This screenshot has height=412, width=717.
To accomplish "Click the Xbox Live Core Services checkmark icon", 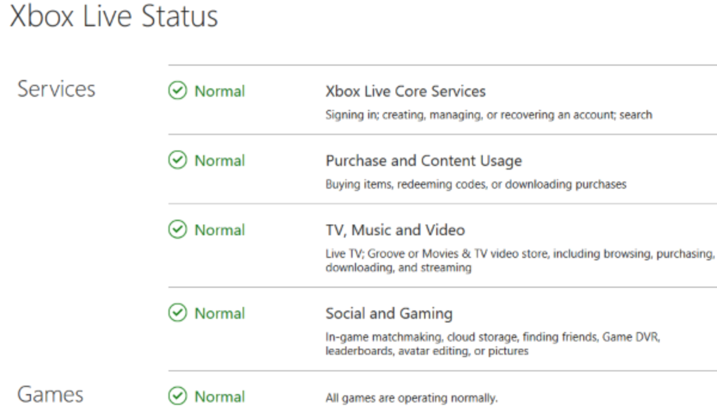I will (x=177, y=91).
